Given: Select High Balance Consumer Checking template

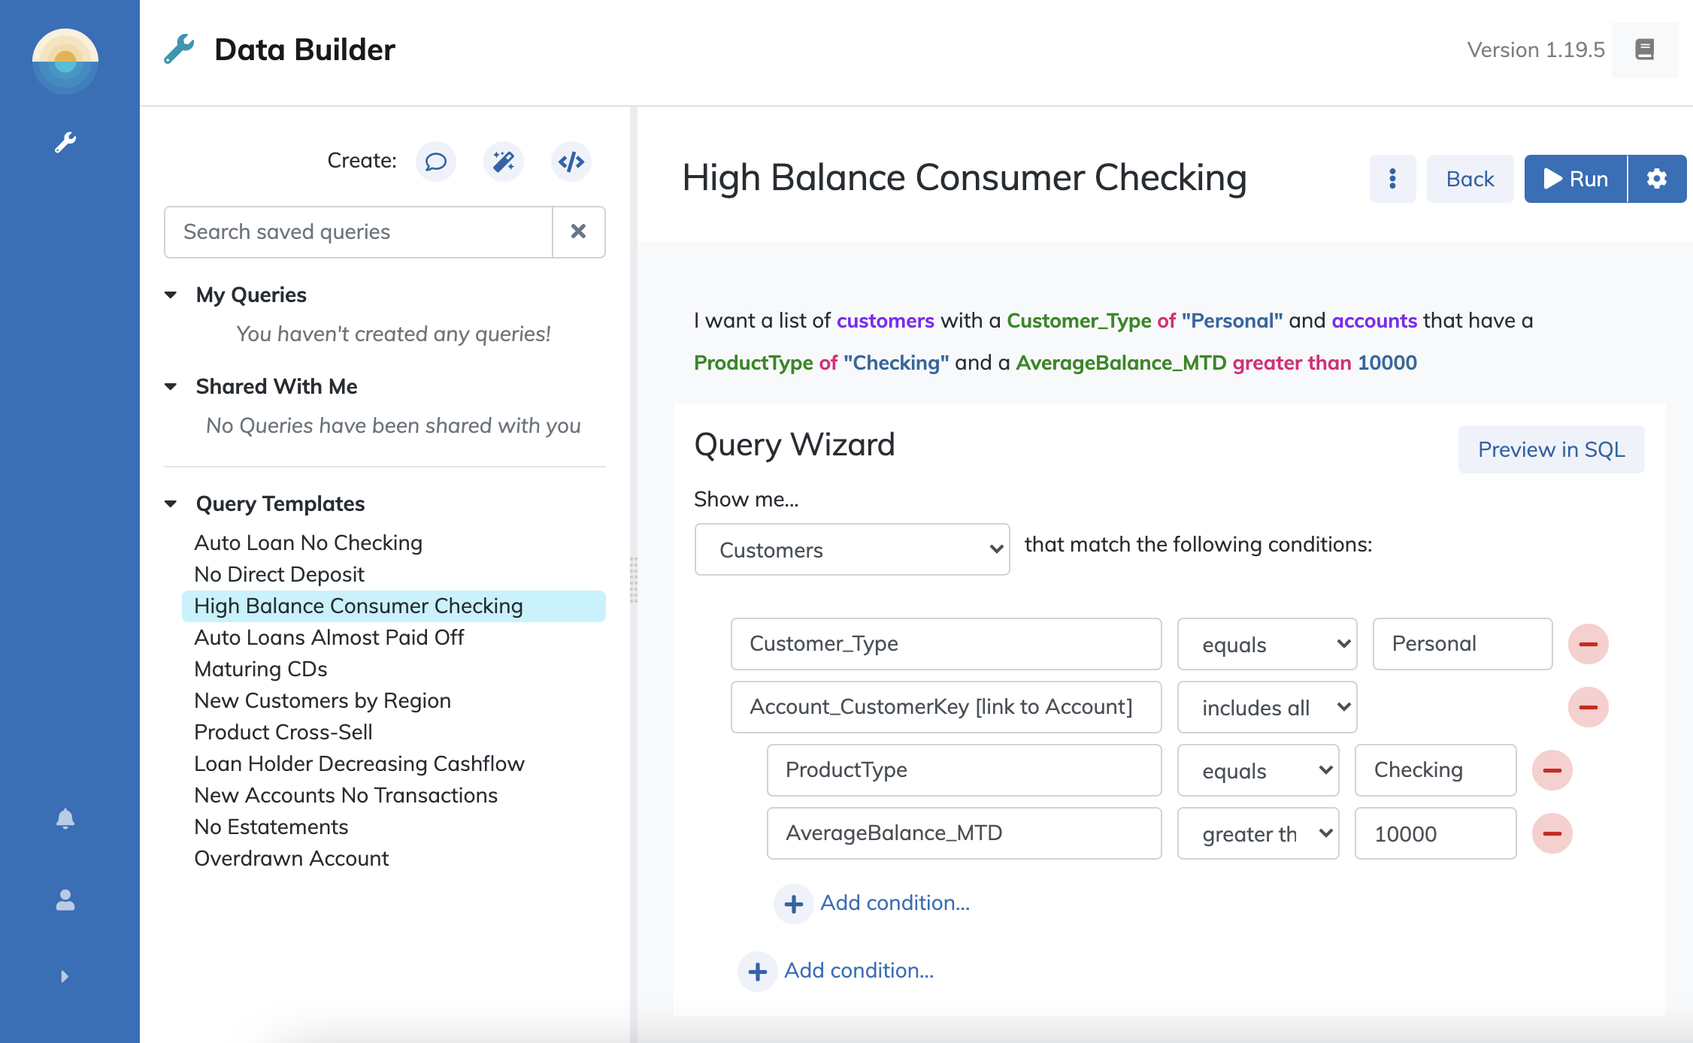Looking at the screenshot, I should click(x=394, y=606).
